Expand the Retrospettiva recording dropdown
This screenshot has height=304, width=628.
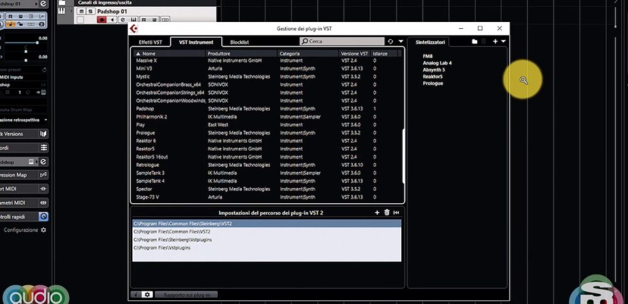(45, 120)
